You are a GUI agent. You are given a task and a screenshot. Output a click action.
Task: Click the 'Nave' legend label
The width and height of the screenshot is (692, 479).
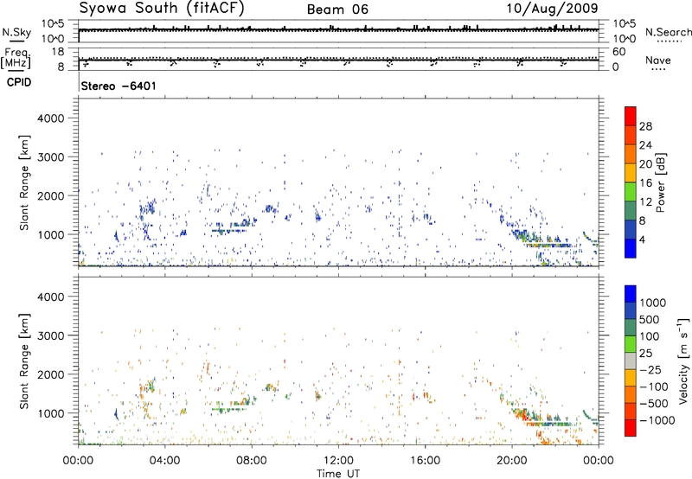tap(658, 61)
